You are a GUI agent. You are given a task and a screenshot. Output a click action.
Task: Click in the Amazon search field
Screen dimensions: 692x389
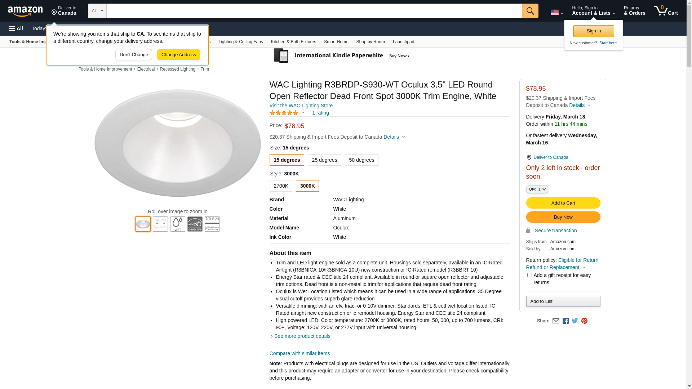pyautogui.click(x=314, y=11)
